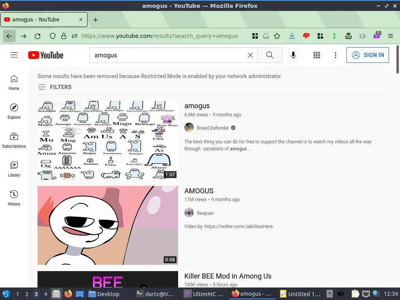Click the 'amogus' video title
Viewport: 400px width, 300px height.
click(197, 106)
